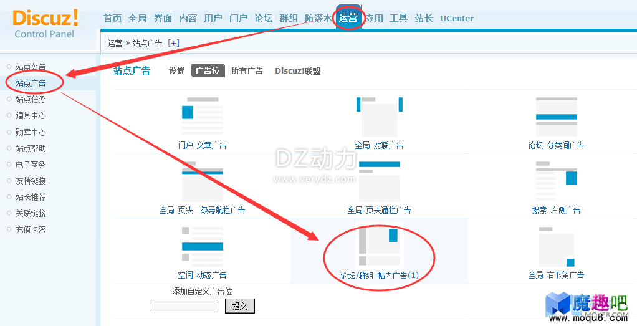Switch to the 所有广告 tab
This screenshot has width=637, height=326.
(x=247, y=70)
